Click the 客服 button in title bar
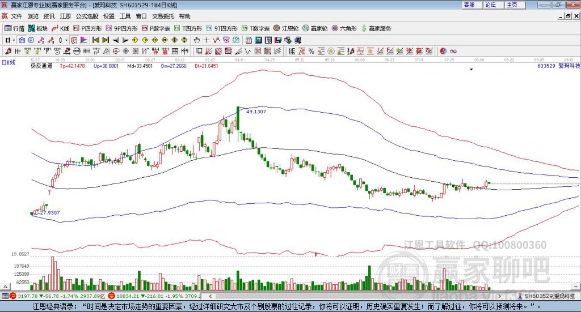Image resolution: width=581 pixels, height=312 pixels. pyautogui.click(x=472, y=5)
